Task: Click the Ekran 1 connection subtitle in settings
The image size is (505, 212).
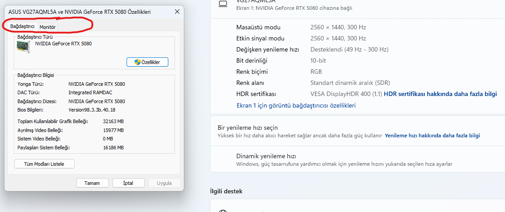Action: [294, 8]
